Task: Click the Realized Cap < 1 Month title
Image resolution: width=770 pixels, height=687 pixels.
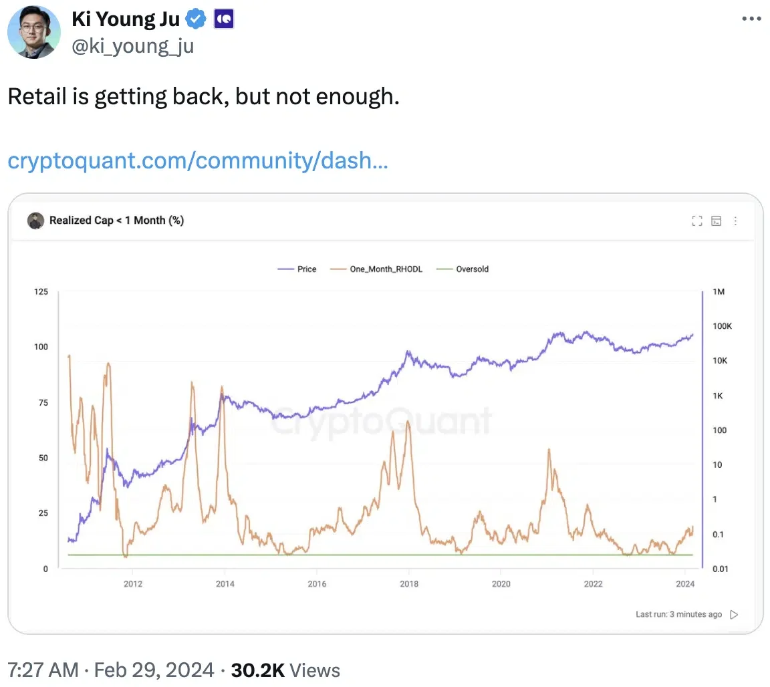Action: click(117, 221)
